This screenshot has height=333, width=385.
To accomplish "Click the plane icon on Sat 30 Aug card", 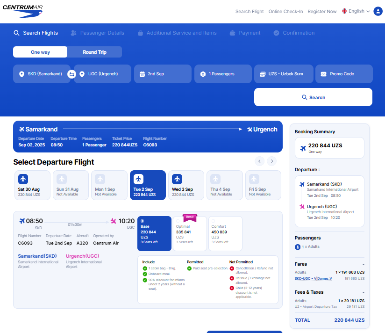I will (23, 179).
